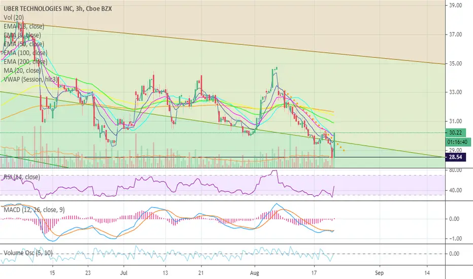
Task: Click the Aug date label on time axis
Action: 255,273
